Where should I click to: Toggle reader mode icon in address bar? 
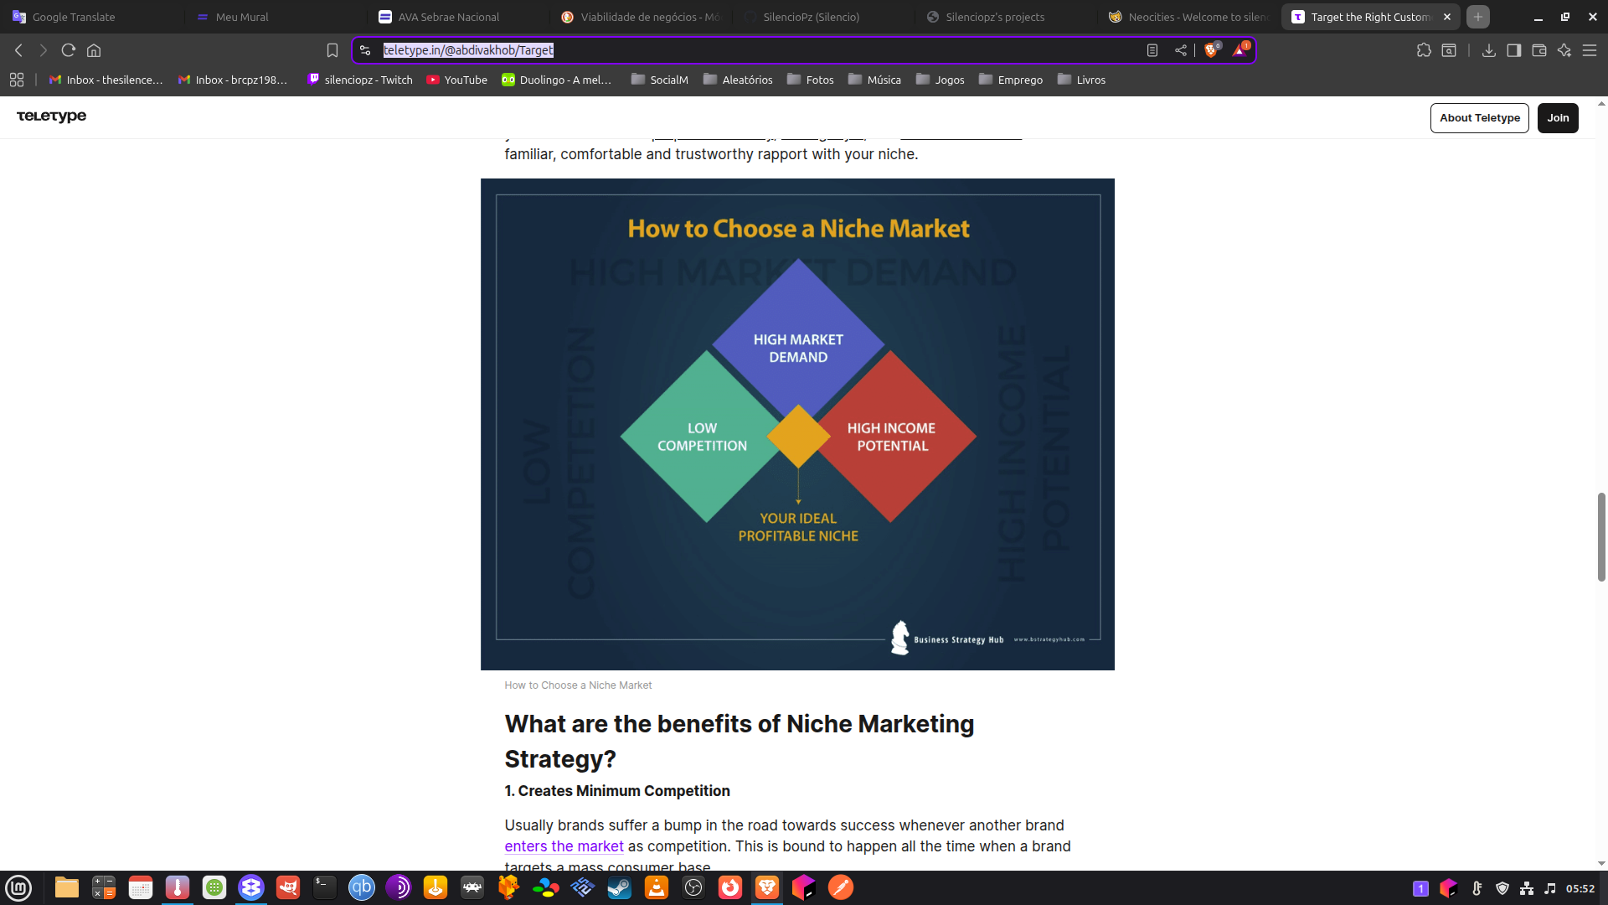click(x=1152, y=50)
